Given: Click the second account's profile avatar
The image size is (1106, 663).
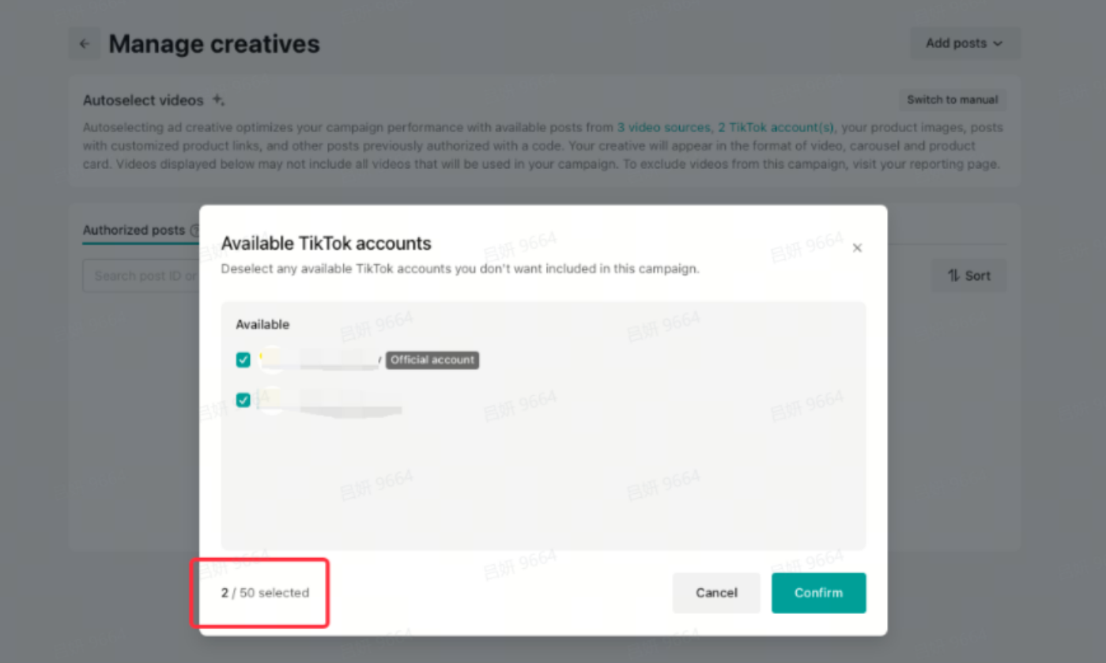Looking at the screenshot, I should coord(271,400).
